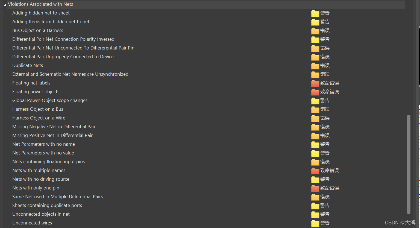Click folder icon for Differential Pair Unproperly Connected to Device
This screenshot has height=228, width=420.
click(315, 57)
